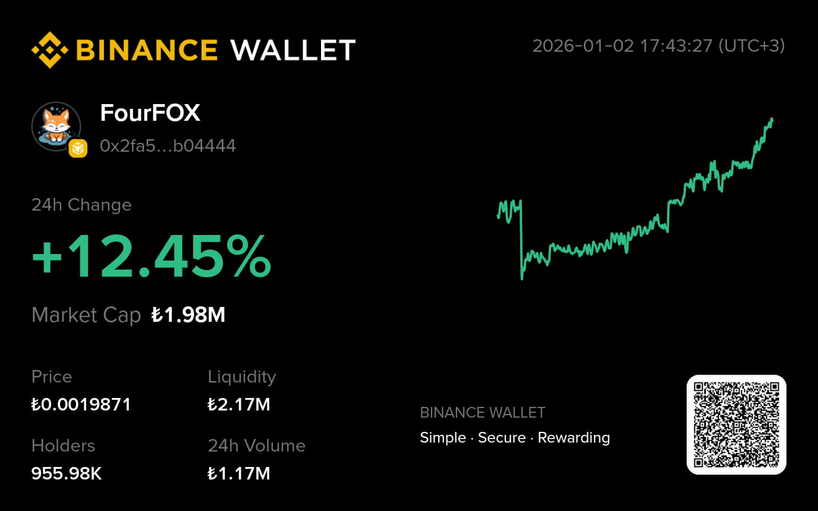The height and width of the screenshot is (511, 818).
Task: Click the QR code
Action: coord(736,425)
